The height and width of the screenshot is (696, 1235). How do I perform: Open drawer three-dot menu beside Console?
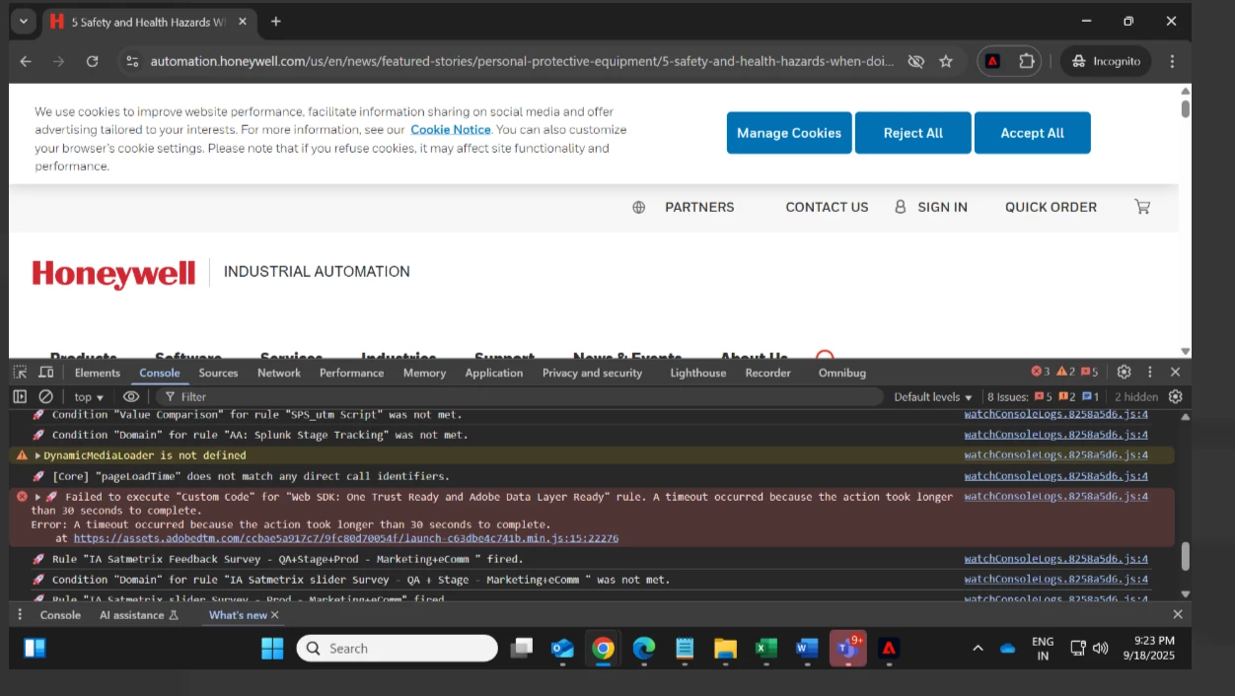(x=20, y=614)
